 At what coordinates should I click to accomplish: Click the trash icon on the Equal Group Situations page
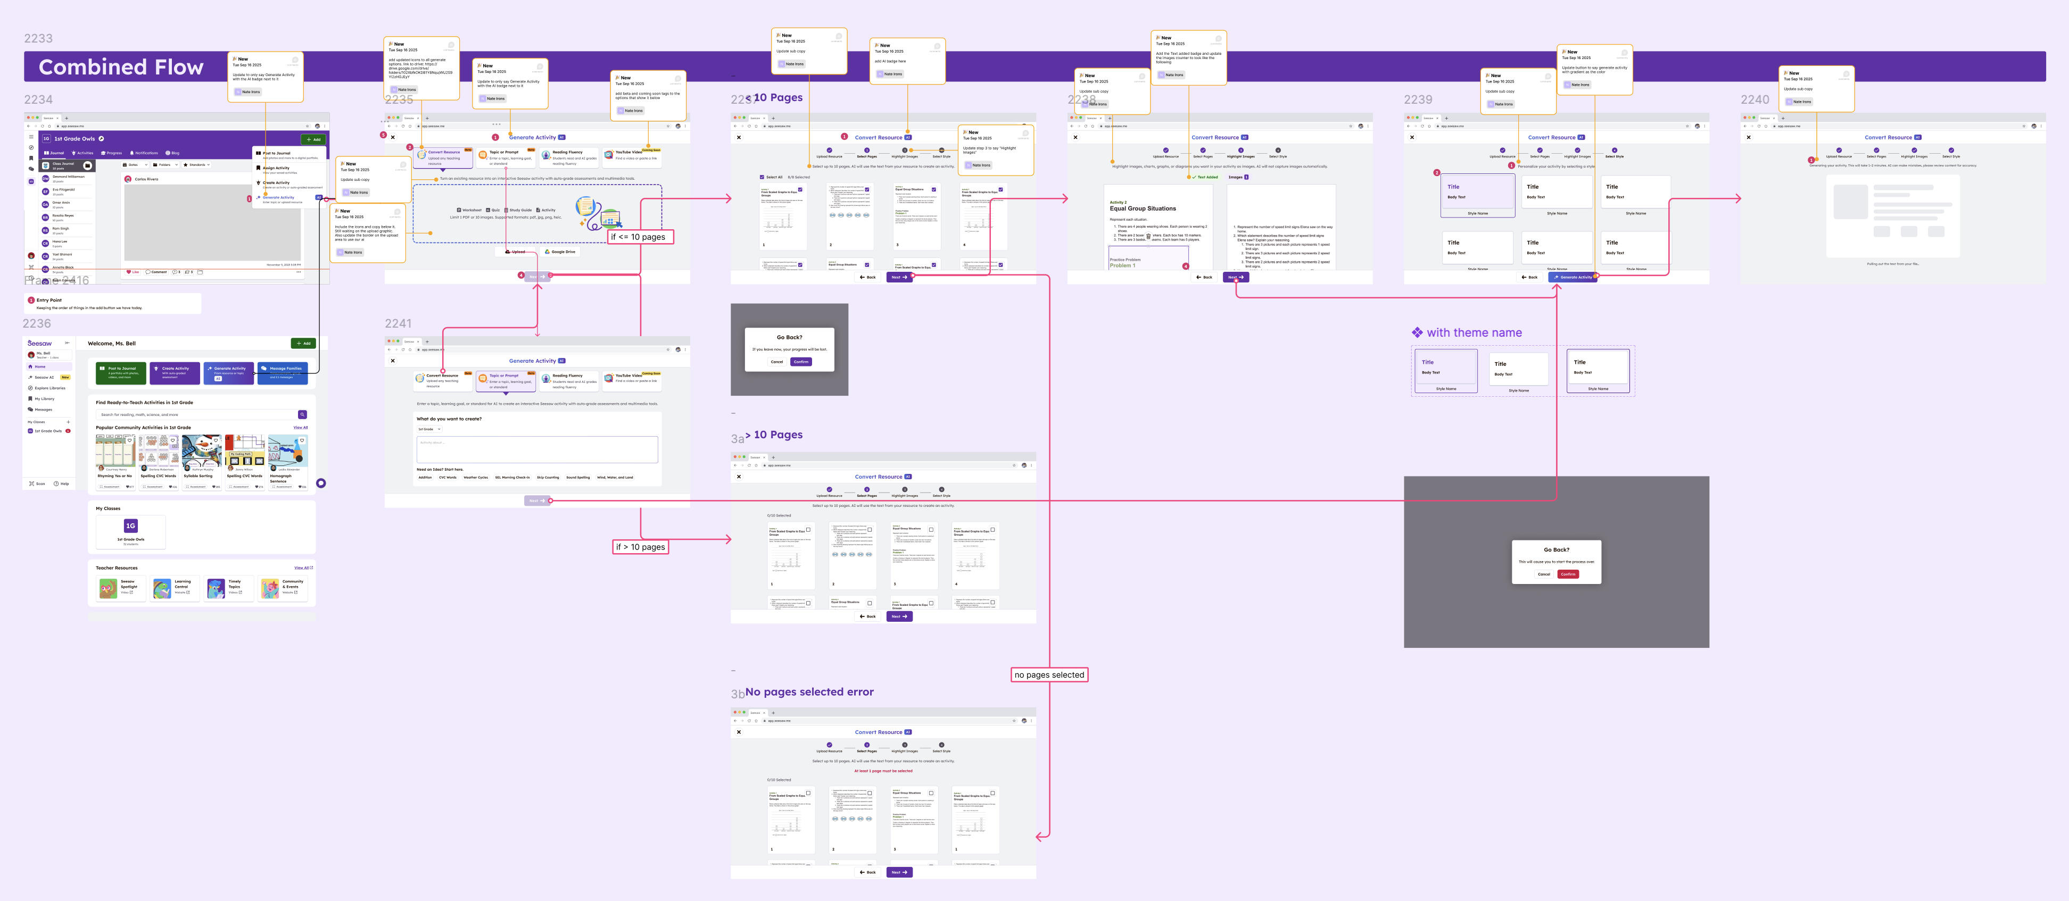point(1148,236)
